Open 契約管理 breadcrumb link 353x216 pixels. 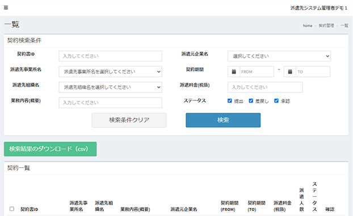click(326, 26)
